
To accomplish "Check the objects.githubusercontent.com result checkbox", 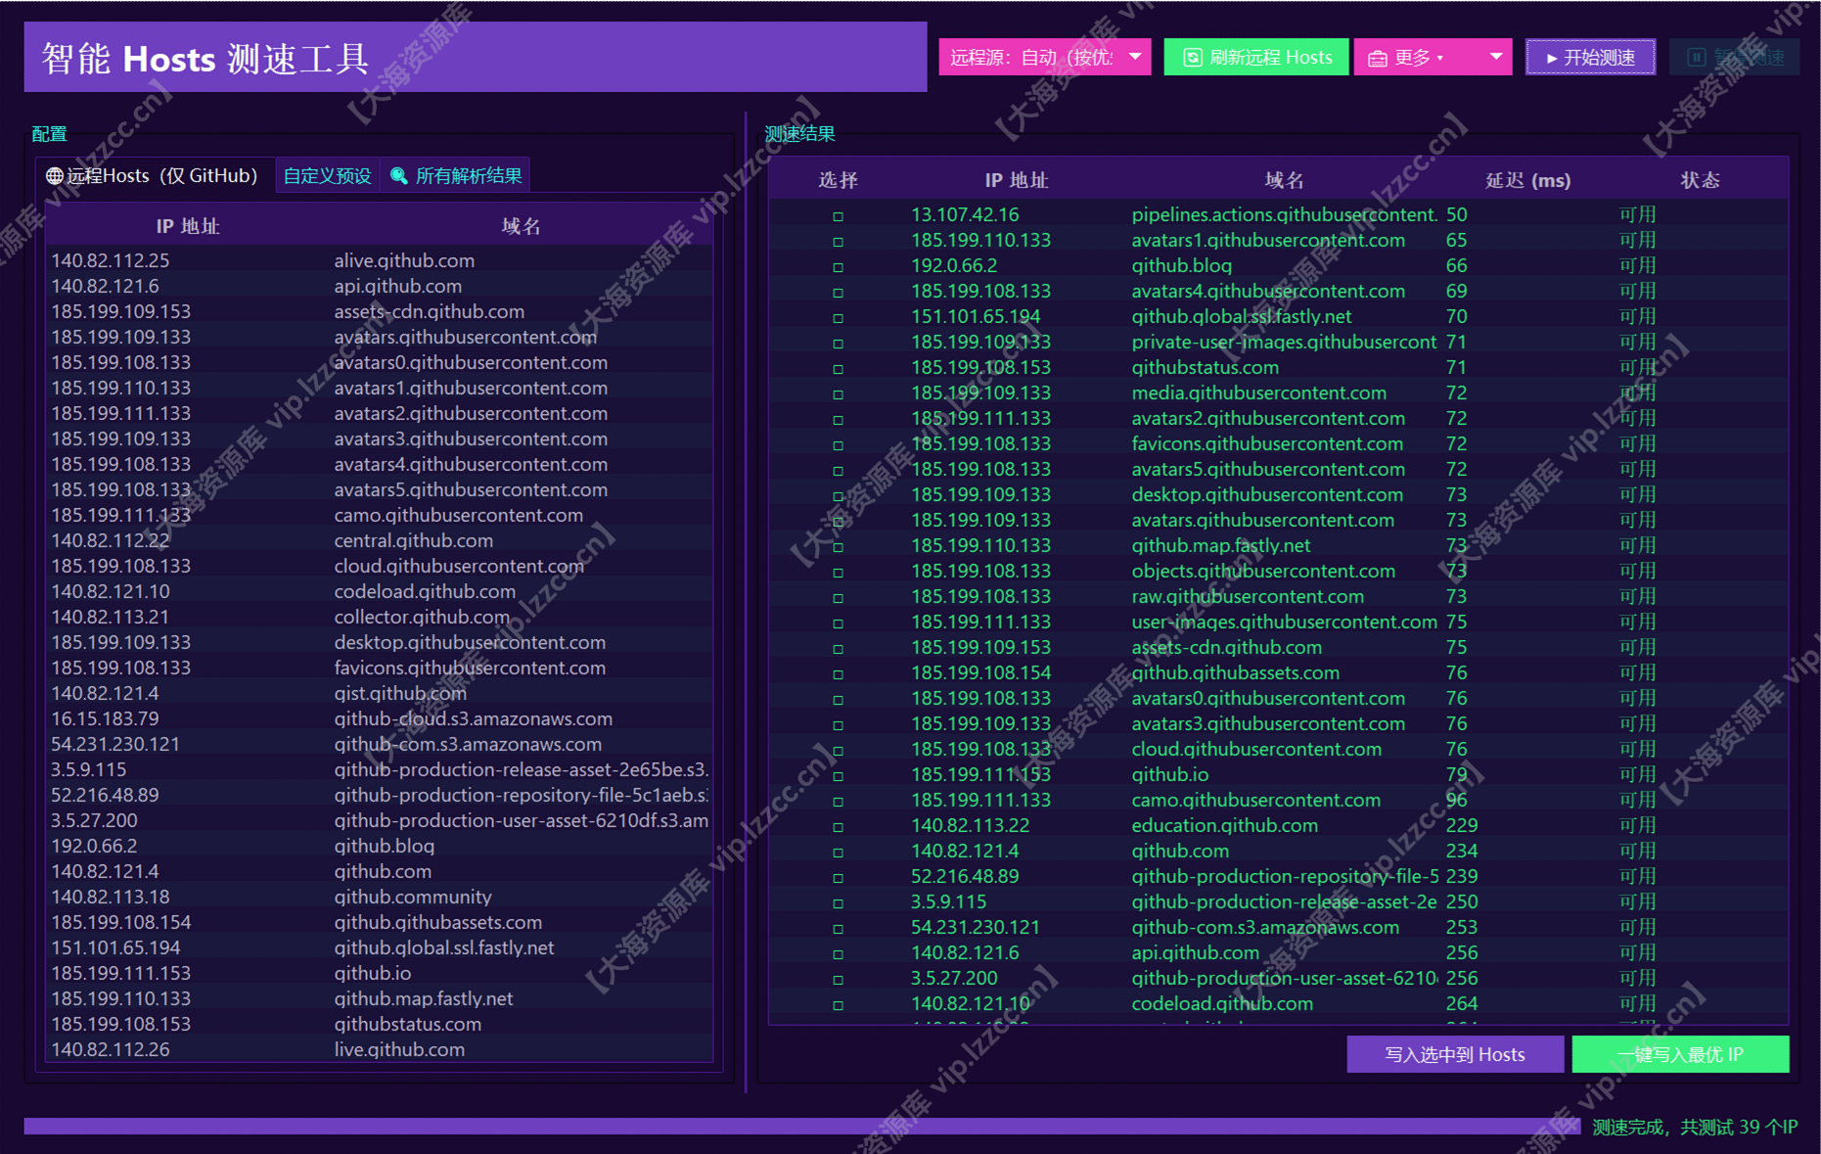I will point(838,572).
